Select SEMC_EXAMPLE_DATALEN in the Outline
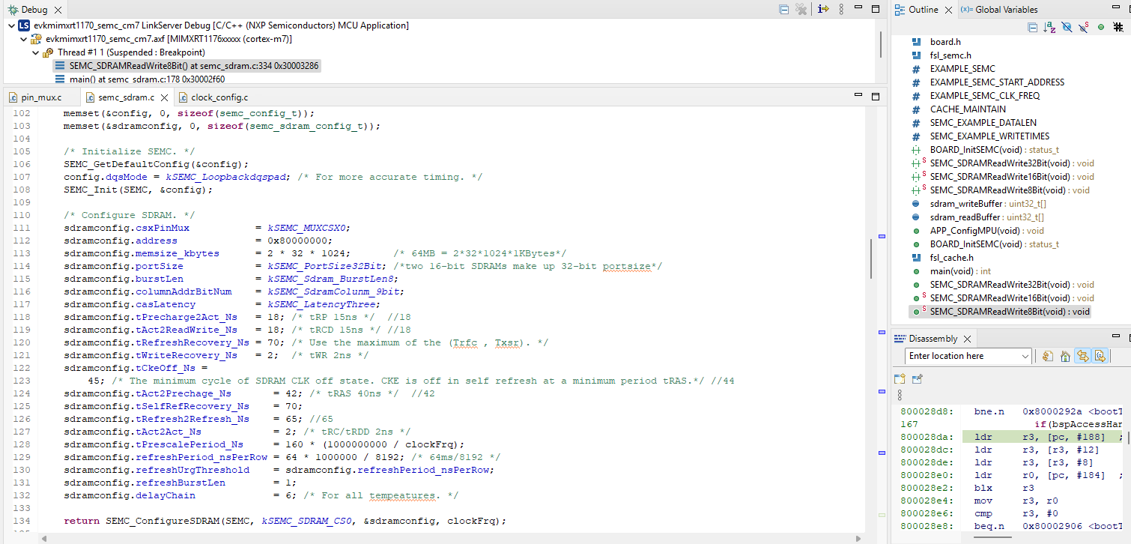Image resolution: width=1131 pixels, height=544 pixels. point(983,123)
